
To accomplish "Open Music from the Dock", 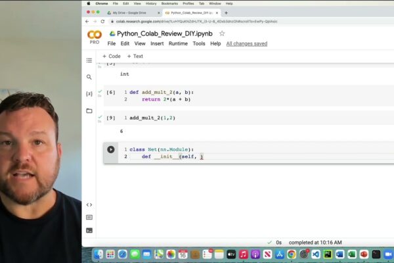I will pos(243,254).
